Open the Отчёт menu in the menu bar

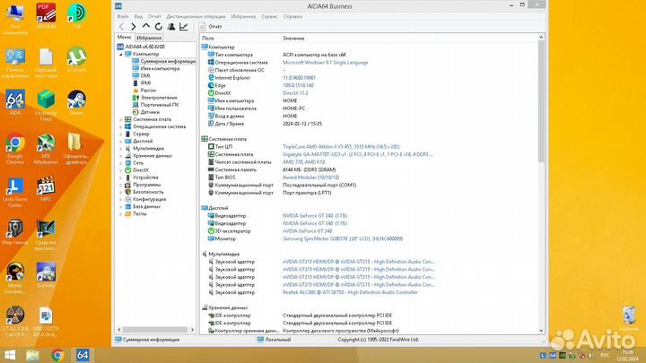[154, 16]
